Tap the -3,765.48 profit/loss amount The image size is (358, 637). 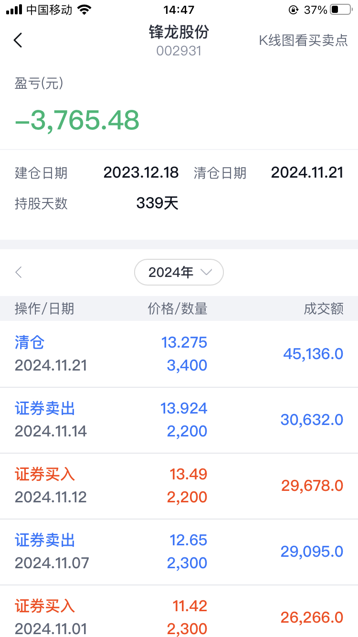coord(77,120)
